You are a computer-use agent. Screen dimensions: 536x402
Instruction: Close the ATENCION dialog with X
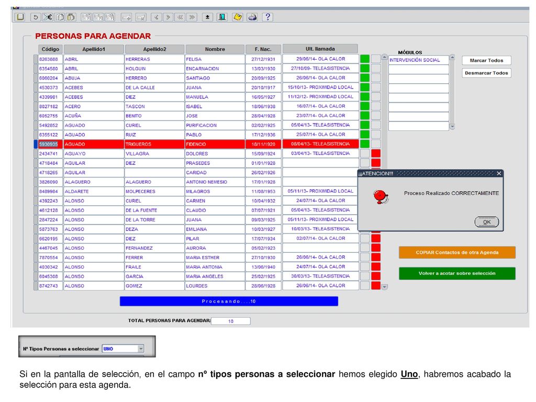tap(499, 173)
